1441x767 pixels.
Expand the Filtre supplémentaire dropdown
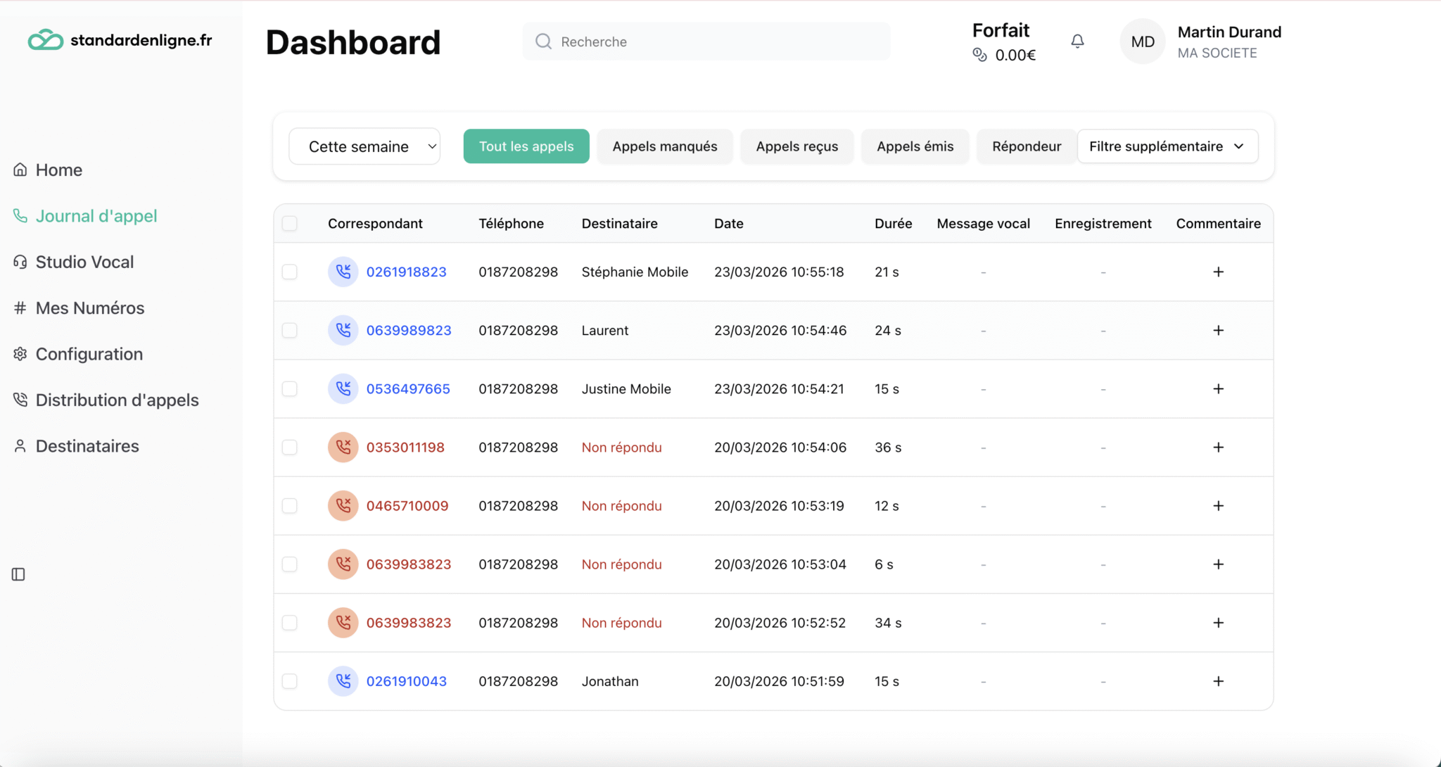1167,146
